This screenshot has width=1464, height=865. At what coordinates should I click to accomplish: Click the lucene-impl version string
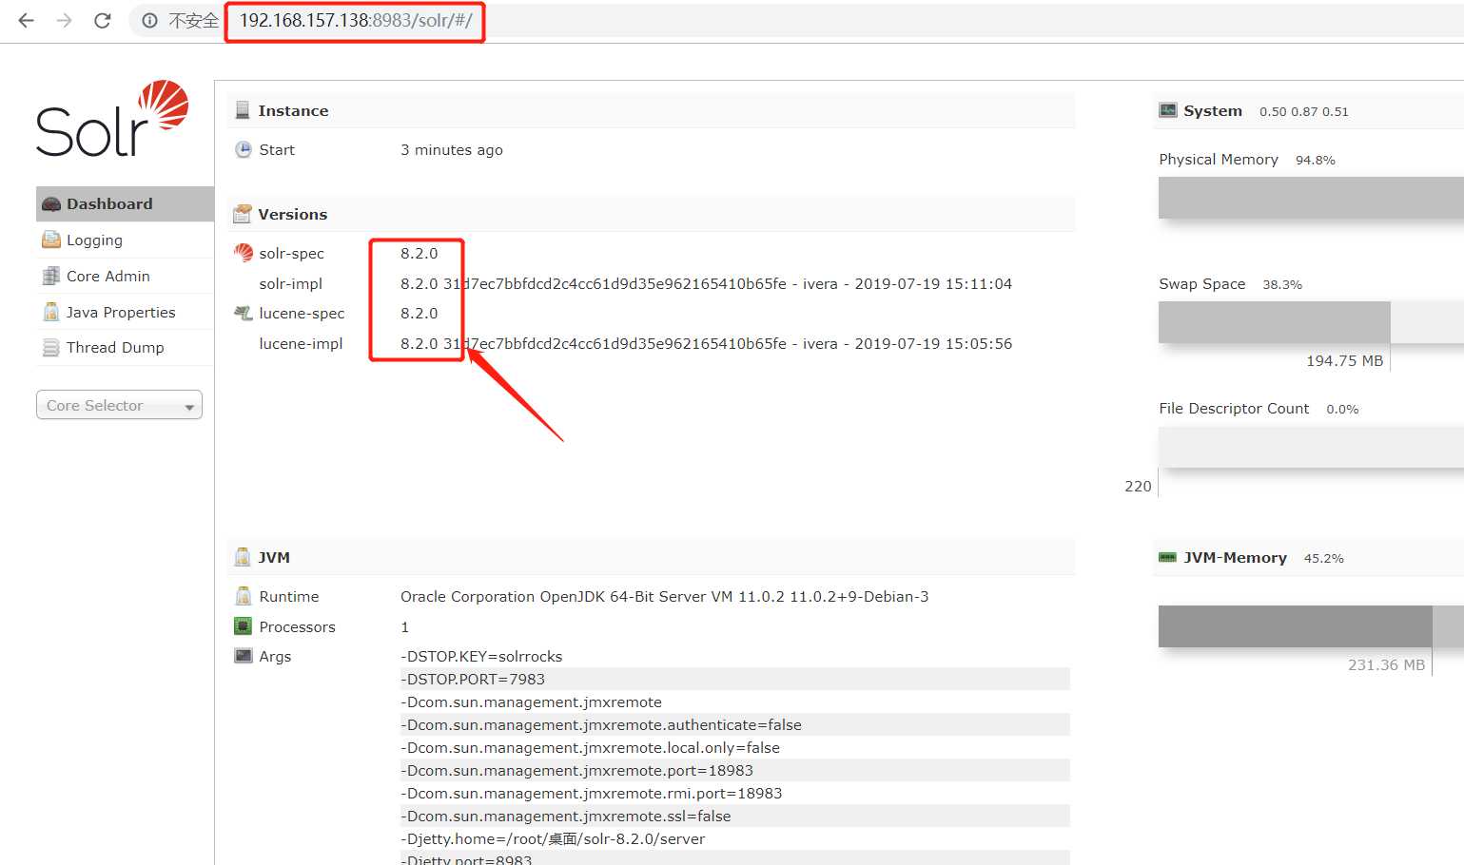pyautogui.click(x=706, y=343)
